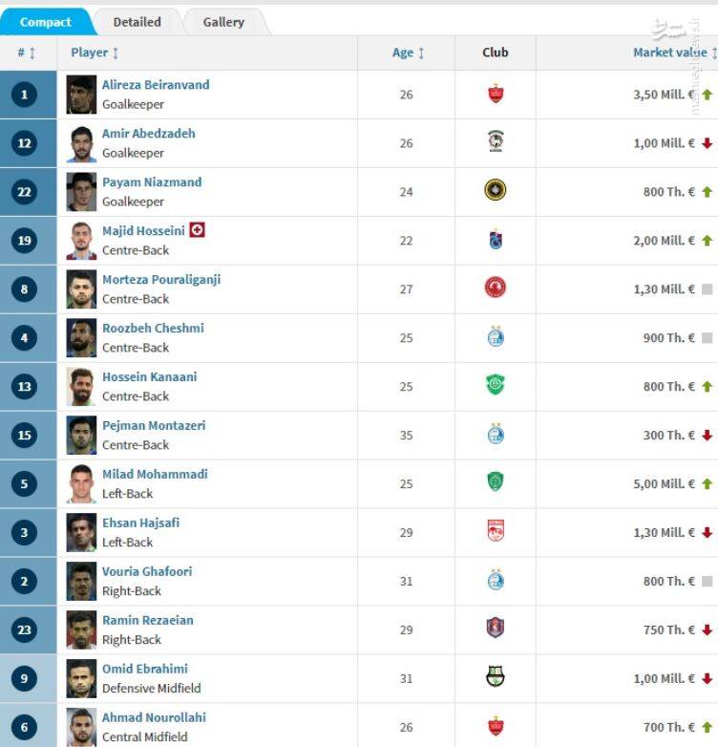Image resolution: width=718 pixels, height=747 pixels.
Task: Click the red club crest beside Ehsan Hajsafi
Action: pos(496,531)
